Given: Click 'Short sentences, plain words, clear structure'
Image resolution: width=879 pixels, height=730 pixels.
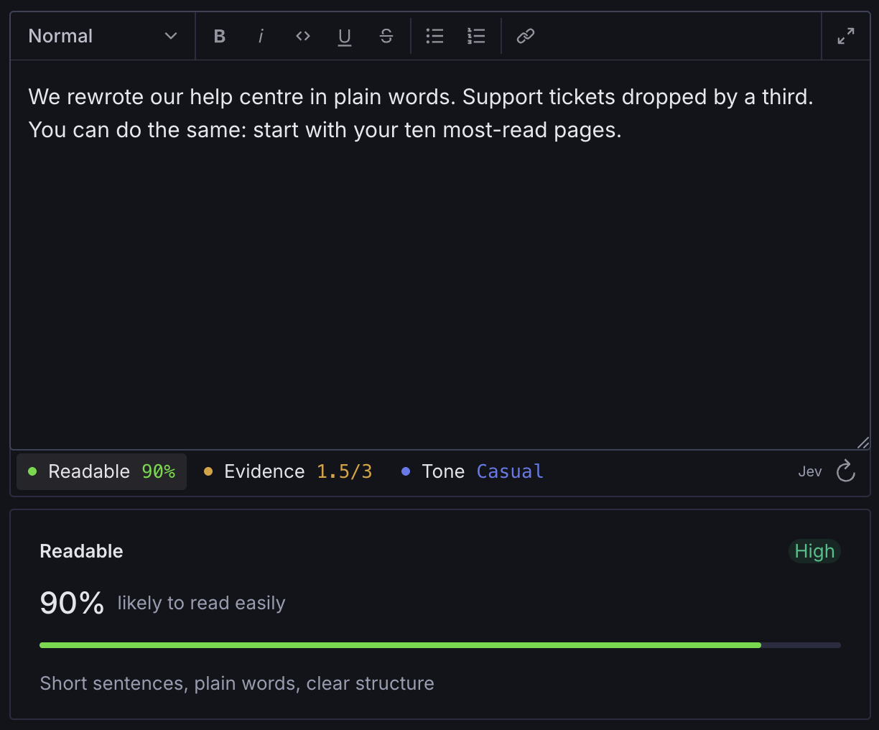Looking at the screenshot, I should click(237, 683).
